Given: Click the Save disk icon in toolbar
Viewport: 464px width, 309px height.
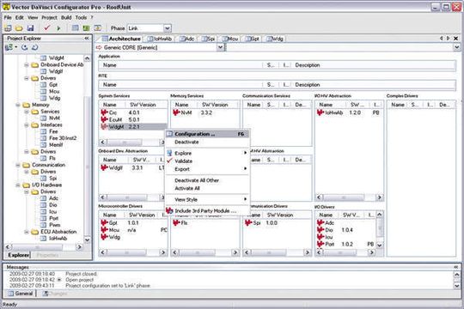Looking at the screenshot, I should [x=30, y=28].
